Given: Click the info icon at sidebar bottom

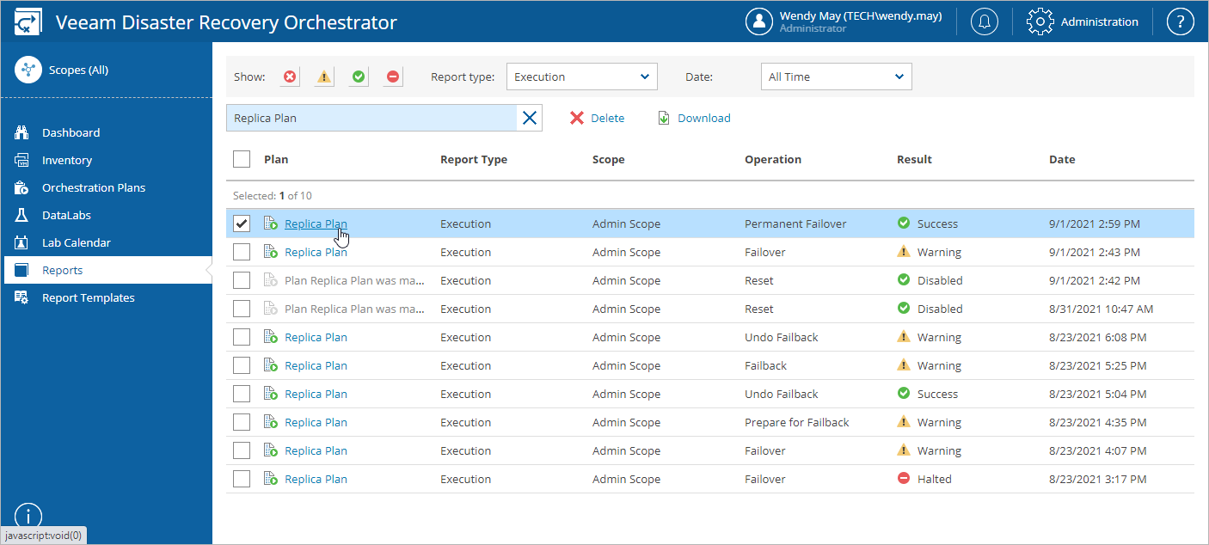Looking at the screenshot, I should pyautogui.click(x=28, y=516).
